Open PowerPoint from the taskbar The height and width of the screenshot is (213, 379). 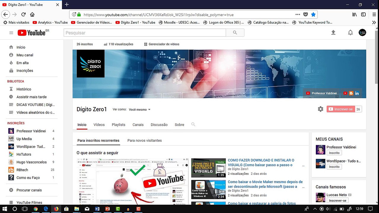108,209
